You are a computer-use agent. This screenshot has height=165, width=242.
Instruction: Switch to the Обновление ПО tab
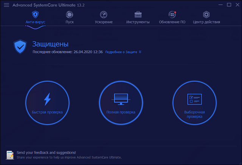[172, 15]
